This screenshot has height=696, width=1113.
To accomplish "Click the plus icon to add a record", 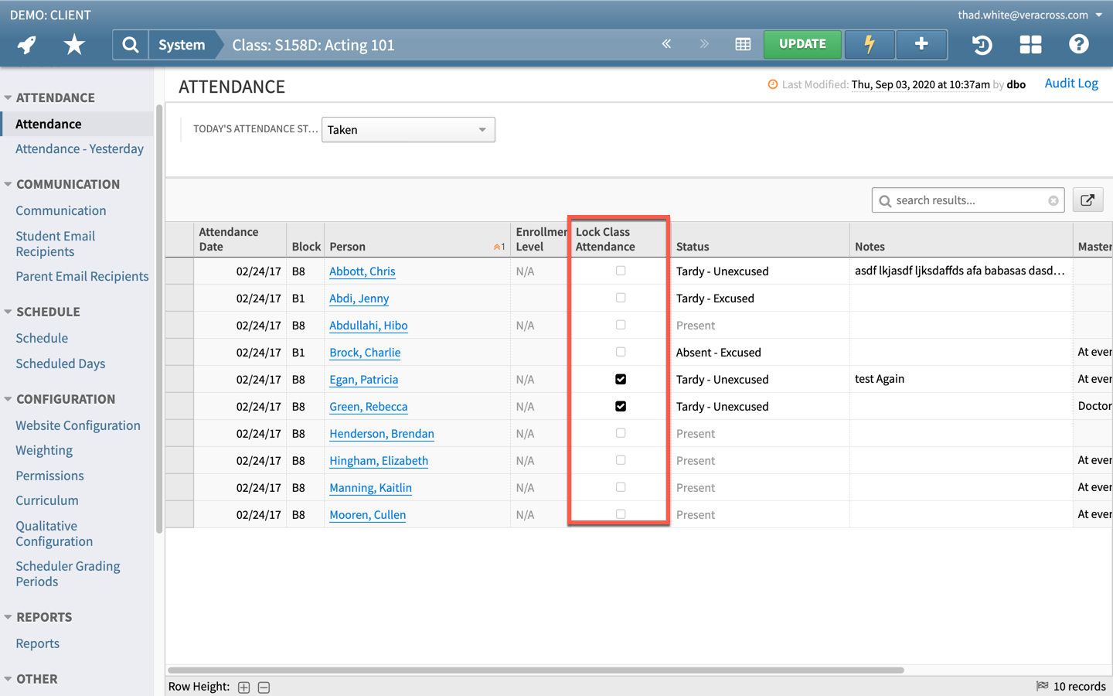I will tap(921, 44).
